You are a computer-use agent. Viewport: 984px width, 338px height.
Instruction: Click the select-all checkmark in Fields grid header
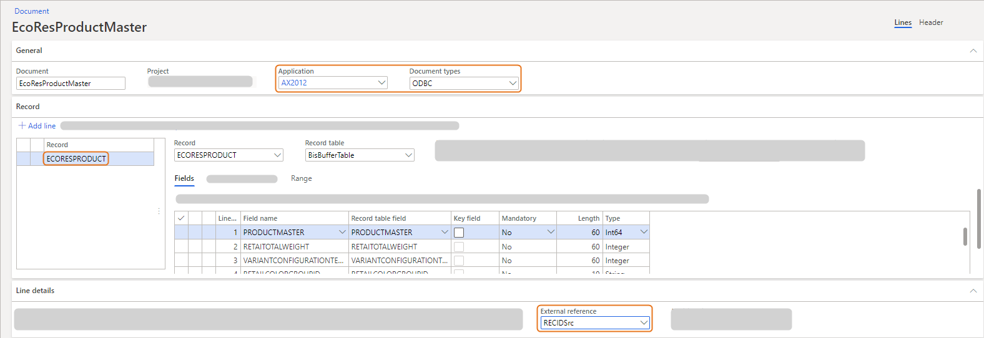(x=181, y=218)
